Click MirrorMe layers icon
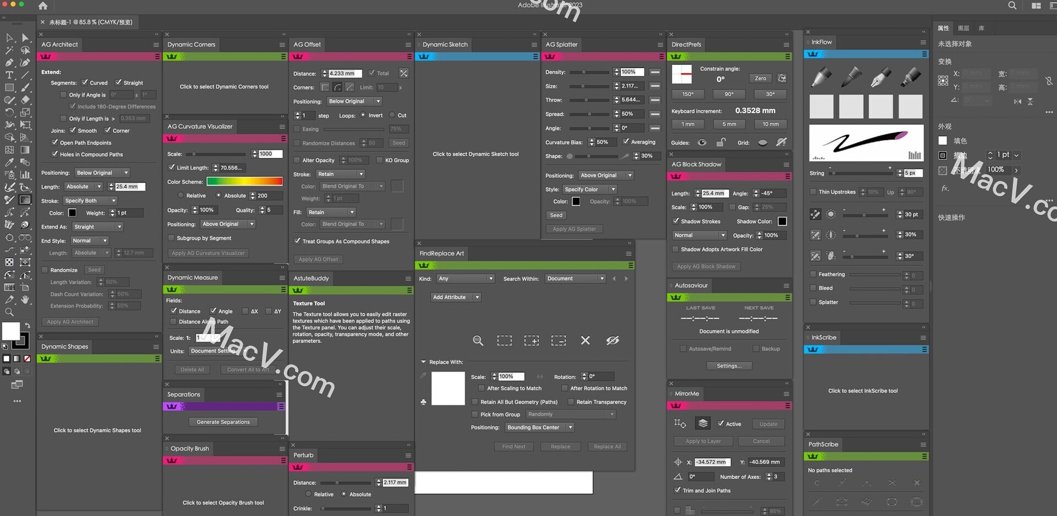This screenshot has width=1057, height=516. (x=702, y=423)
